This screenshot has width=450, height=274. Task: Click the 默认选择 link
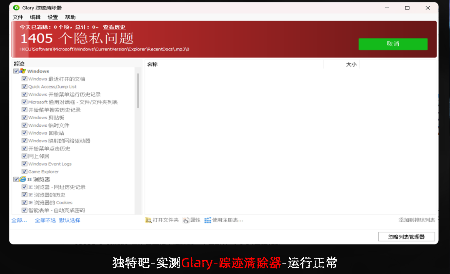tap(70, 220)
